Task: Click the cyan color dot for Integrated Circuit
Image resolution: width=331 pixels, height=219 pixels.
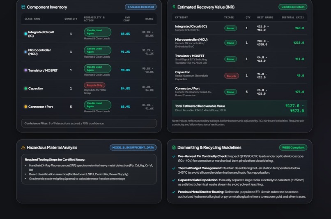Action: tap(25, 34)
